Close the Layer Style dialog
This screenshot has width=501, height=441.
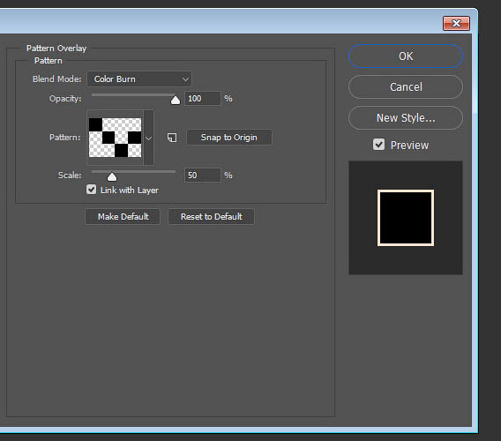coord(456,23)
